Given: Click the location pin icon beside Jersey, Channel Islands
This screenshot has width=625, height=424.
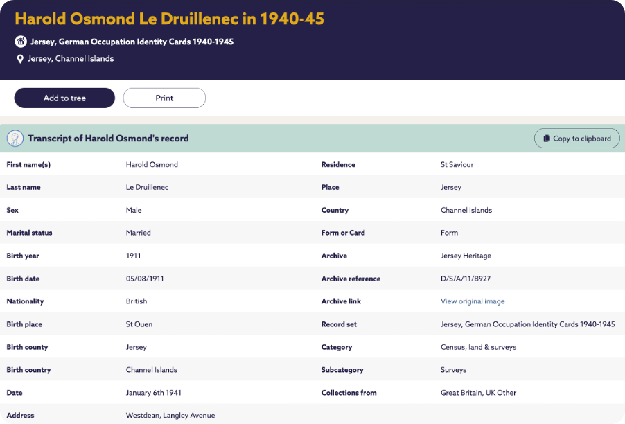Looking at the screenshot, I should 20,59.
